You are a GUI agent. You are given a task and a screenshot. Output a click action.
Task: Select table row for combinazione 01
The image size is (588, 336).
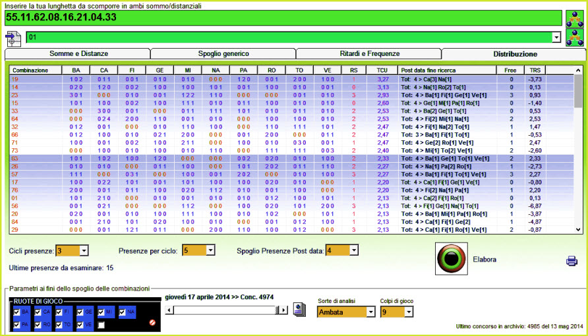[x=291, y=198]
